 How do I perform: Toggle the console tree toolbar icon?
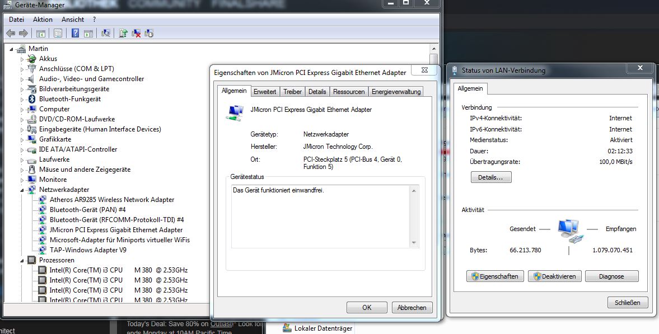[x=41, y=33]
